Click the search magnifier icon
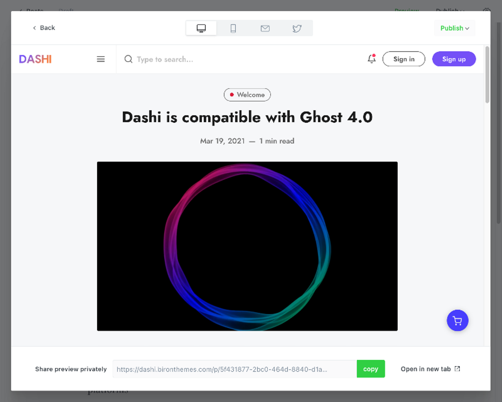The width and height of the screenshot is (502, 402). coord(128,59)
